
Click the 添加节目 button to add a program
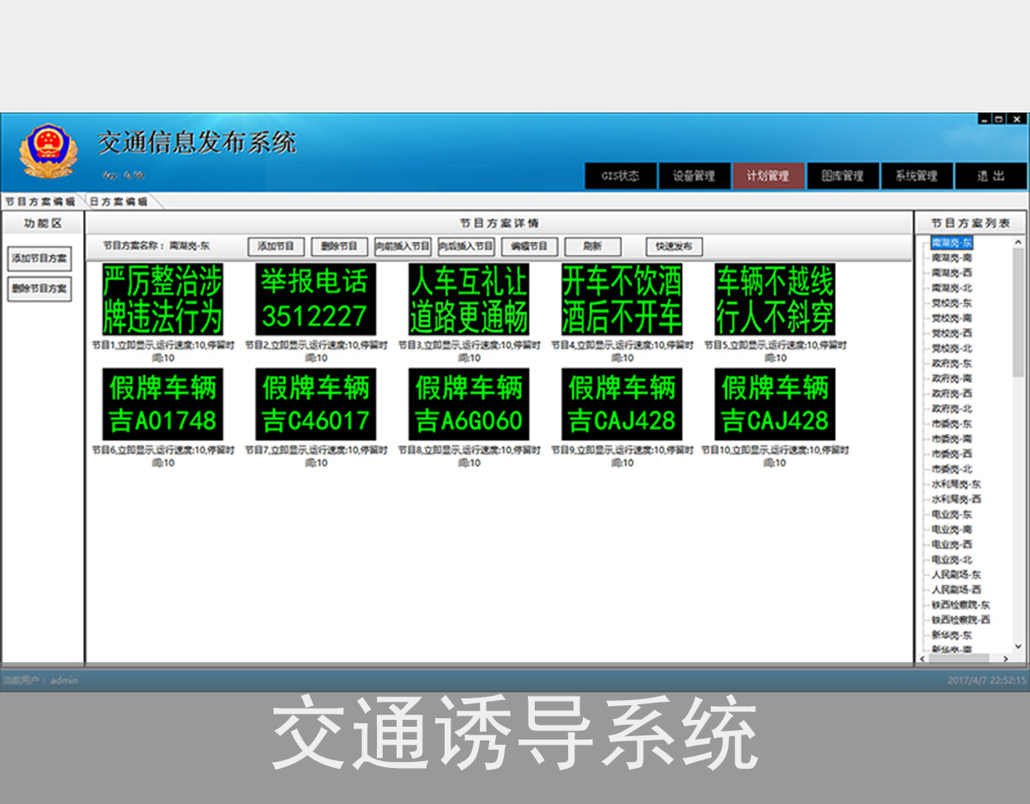277,247
